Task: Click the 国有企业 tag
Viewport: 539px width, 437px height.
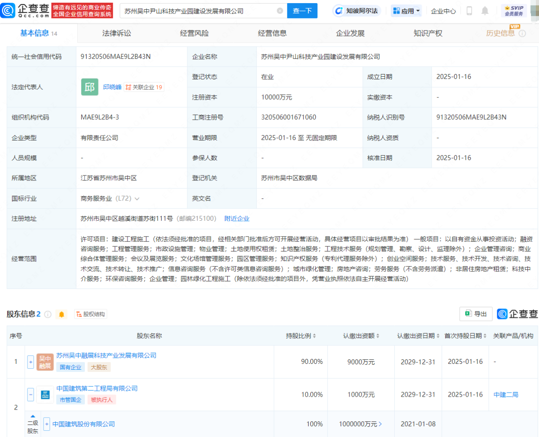Action: 71,367
